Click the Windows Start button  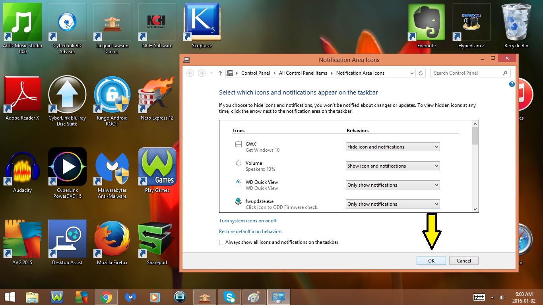[x=10, y=297]
